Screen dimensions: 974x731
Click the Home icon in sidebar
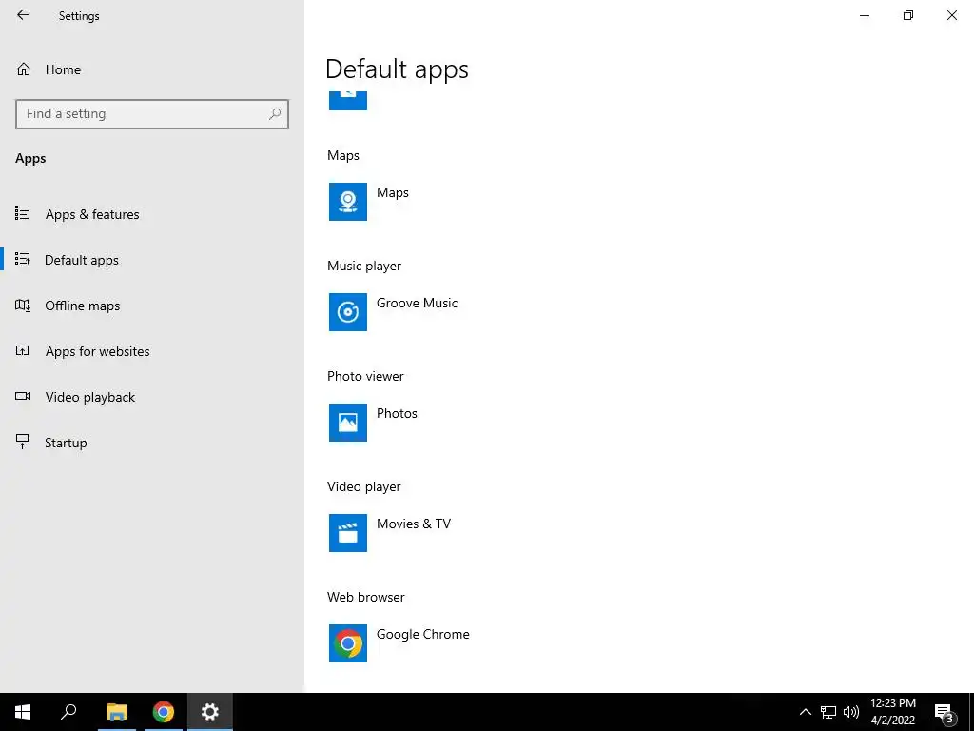(x=24, y=69)
